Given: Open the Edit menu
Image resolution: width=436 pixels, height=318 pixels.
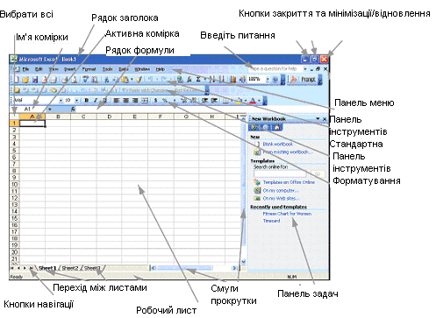Looking at the screenshot, I should (39, 69).
